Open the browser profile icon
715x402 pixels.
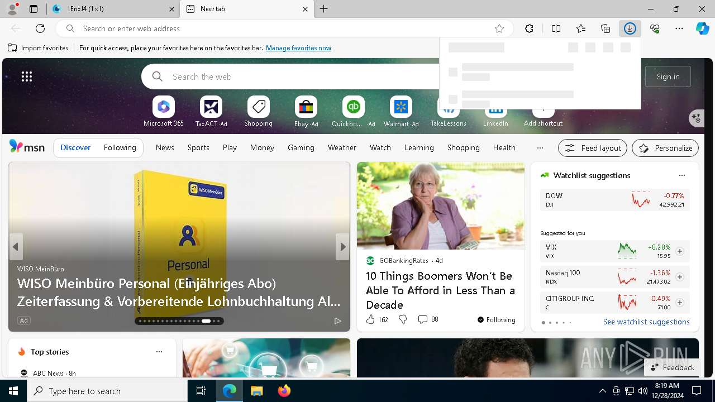12,9
